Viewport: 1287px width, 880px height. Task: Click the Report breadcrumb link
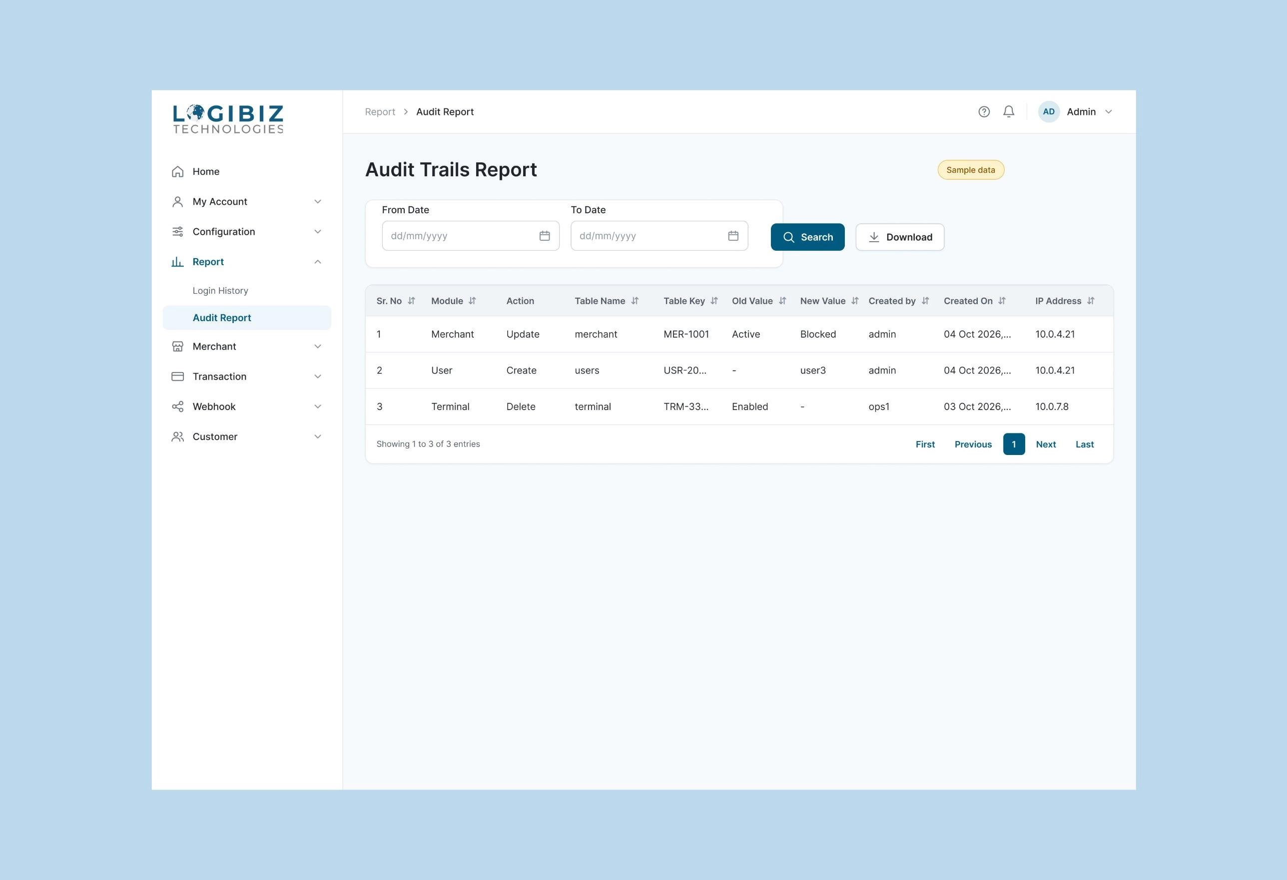coord(380,112)
